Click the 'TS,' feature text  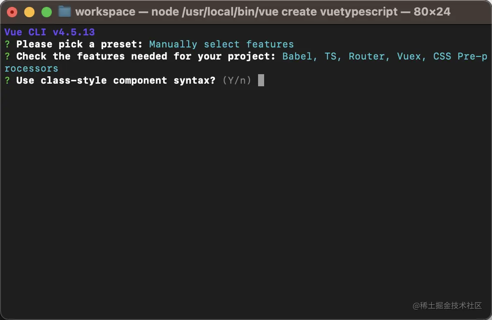(x=333, y=56)
